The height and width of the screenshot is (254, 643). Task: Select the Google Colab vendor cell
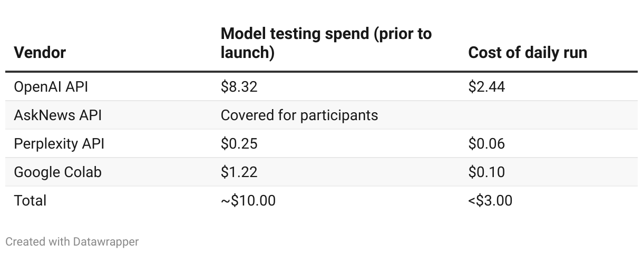(57, 172)
